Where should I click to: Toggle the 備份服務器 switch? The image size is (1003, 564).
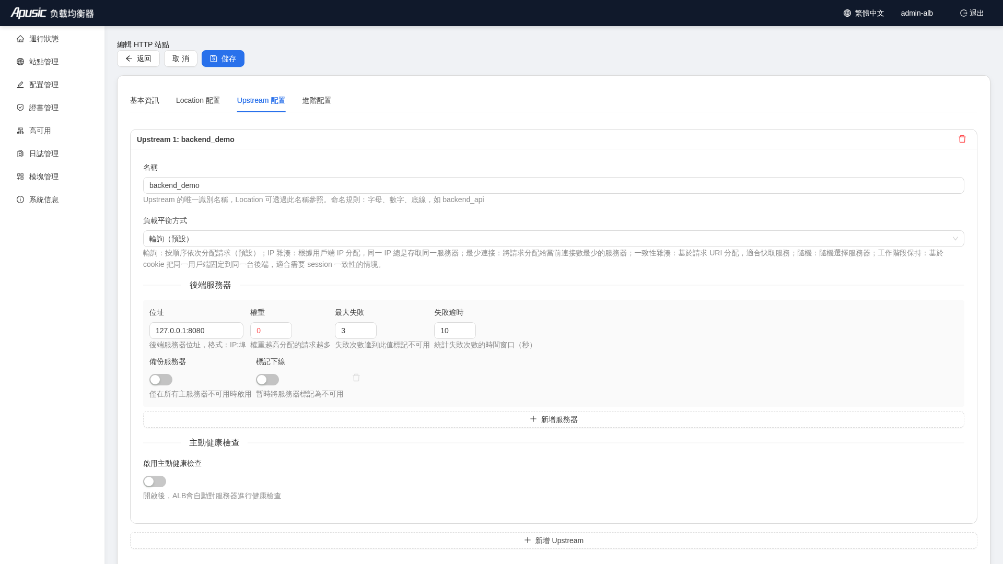pos(161,380)
